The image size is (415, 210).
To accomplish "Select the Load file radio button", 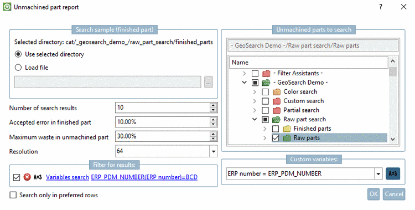I will click(18, 68).
